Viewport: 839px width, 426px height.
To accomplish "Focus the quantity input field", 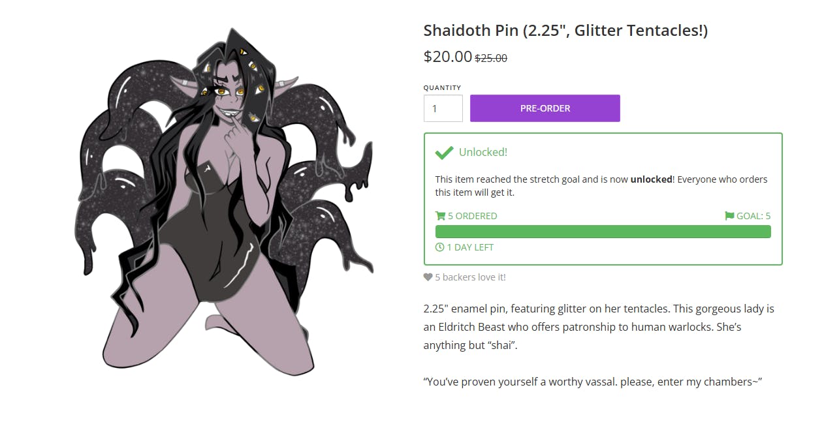I will (443, 108).
